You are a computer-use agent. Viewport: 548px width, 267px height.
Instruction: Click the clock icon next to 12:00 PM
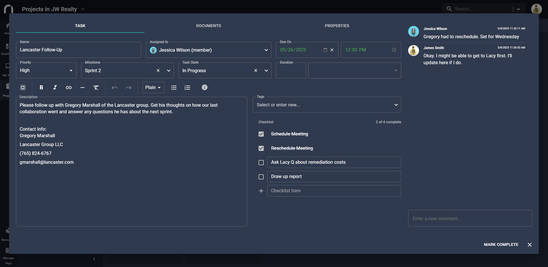[x=394, y=50]
